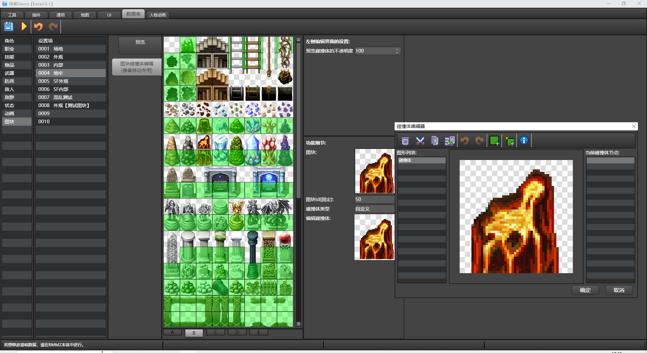Go to the UI tab
Image resolution: width=647 pixels, height=353 pixels.
pos(109,15)
